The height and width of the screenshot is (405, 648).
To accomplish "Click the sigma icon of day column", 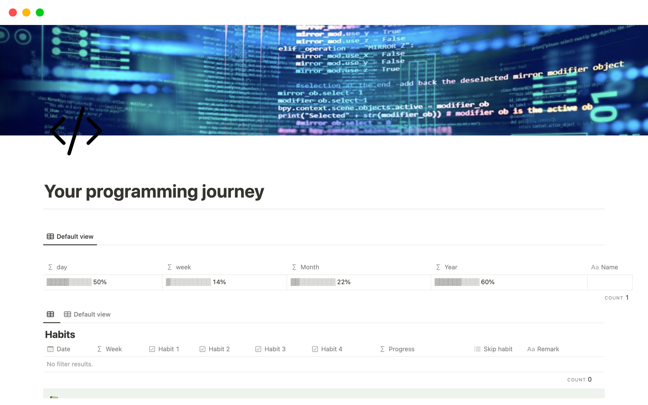I will (50, 267).
